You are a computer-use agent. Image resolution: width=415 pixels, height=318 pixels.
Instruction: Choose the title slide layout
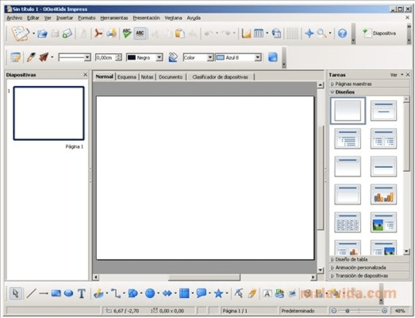click(x=383, y=110)
